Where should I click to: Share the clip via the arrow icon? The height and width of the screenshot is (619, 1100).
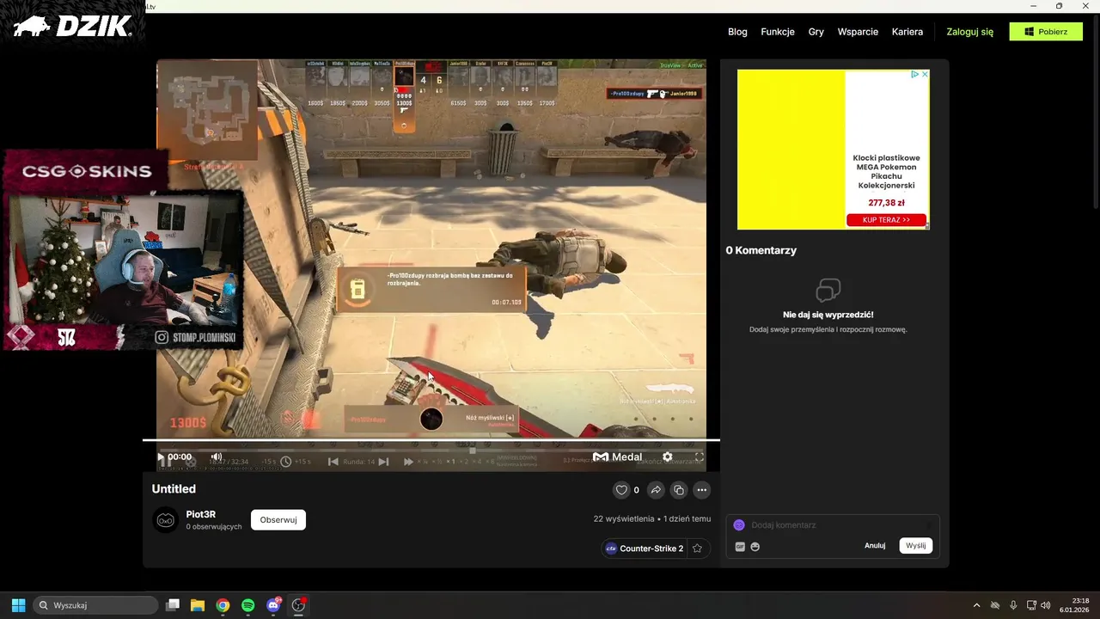coord(656,490)
